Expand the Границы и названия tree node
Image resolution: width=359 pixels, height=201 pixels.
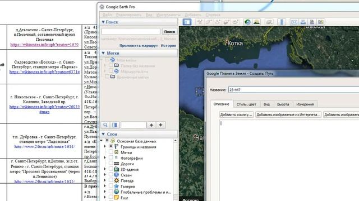[105, 146]
